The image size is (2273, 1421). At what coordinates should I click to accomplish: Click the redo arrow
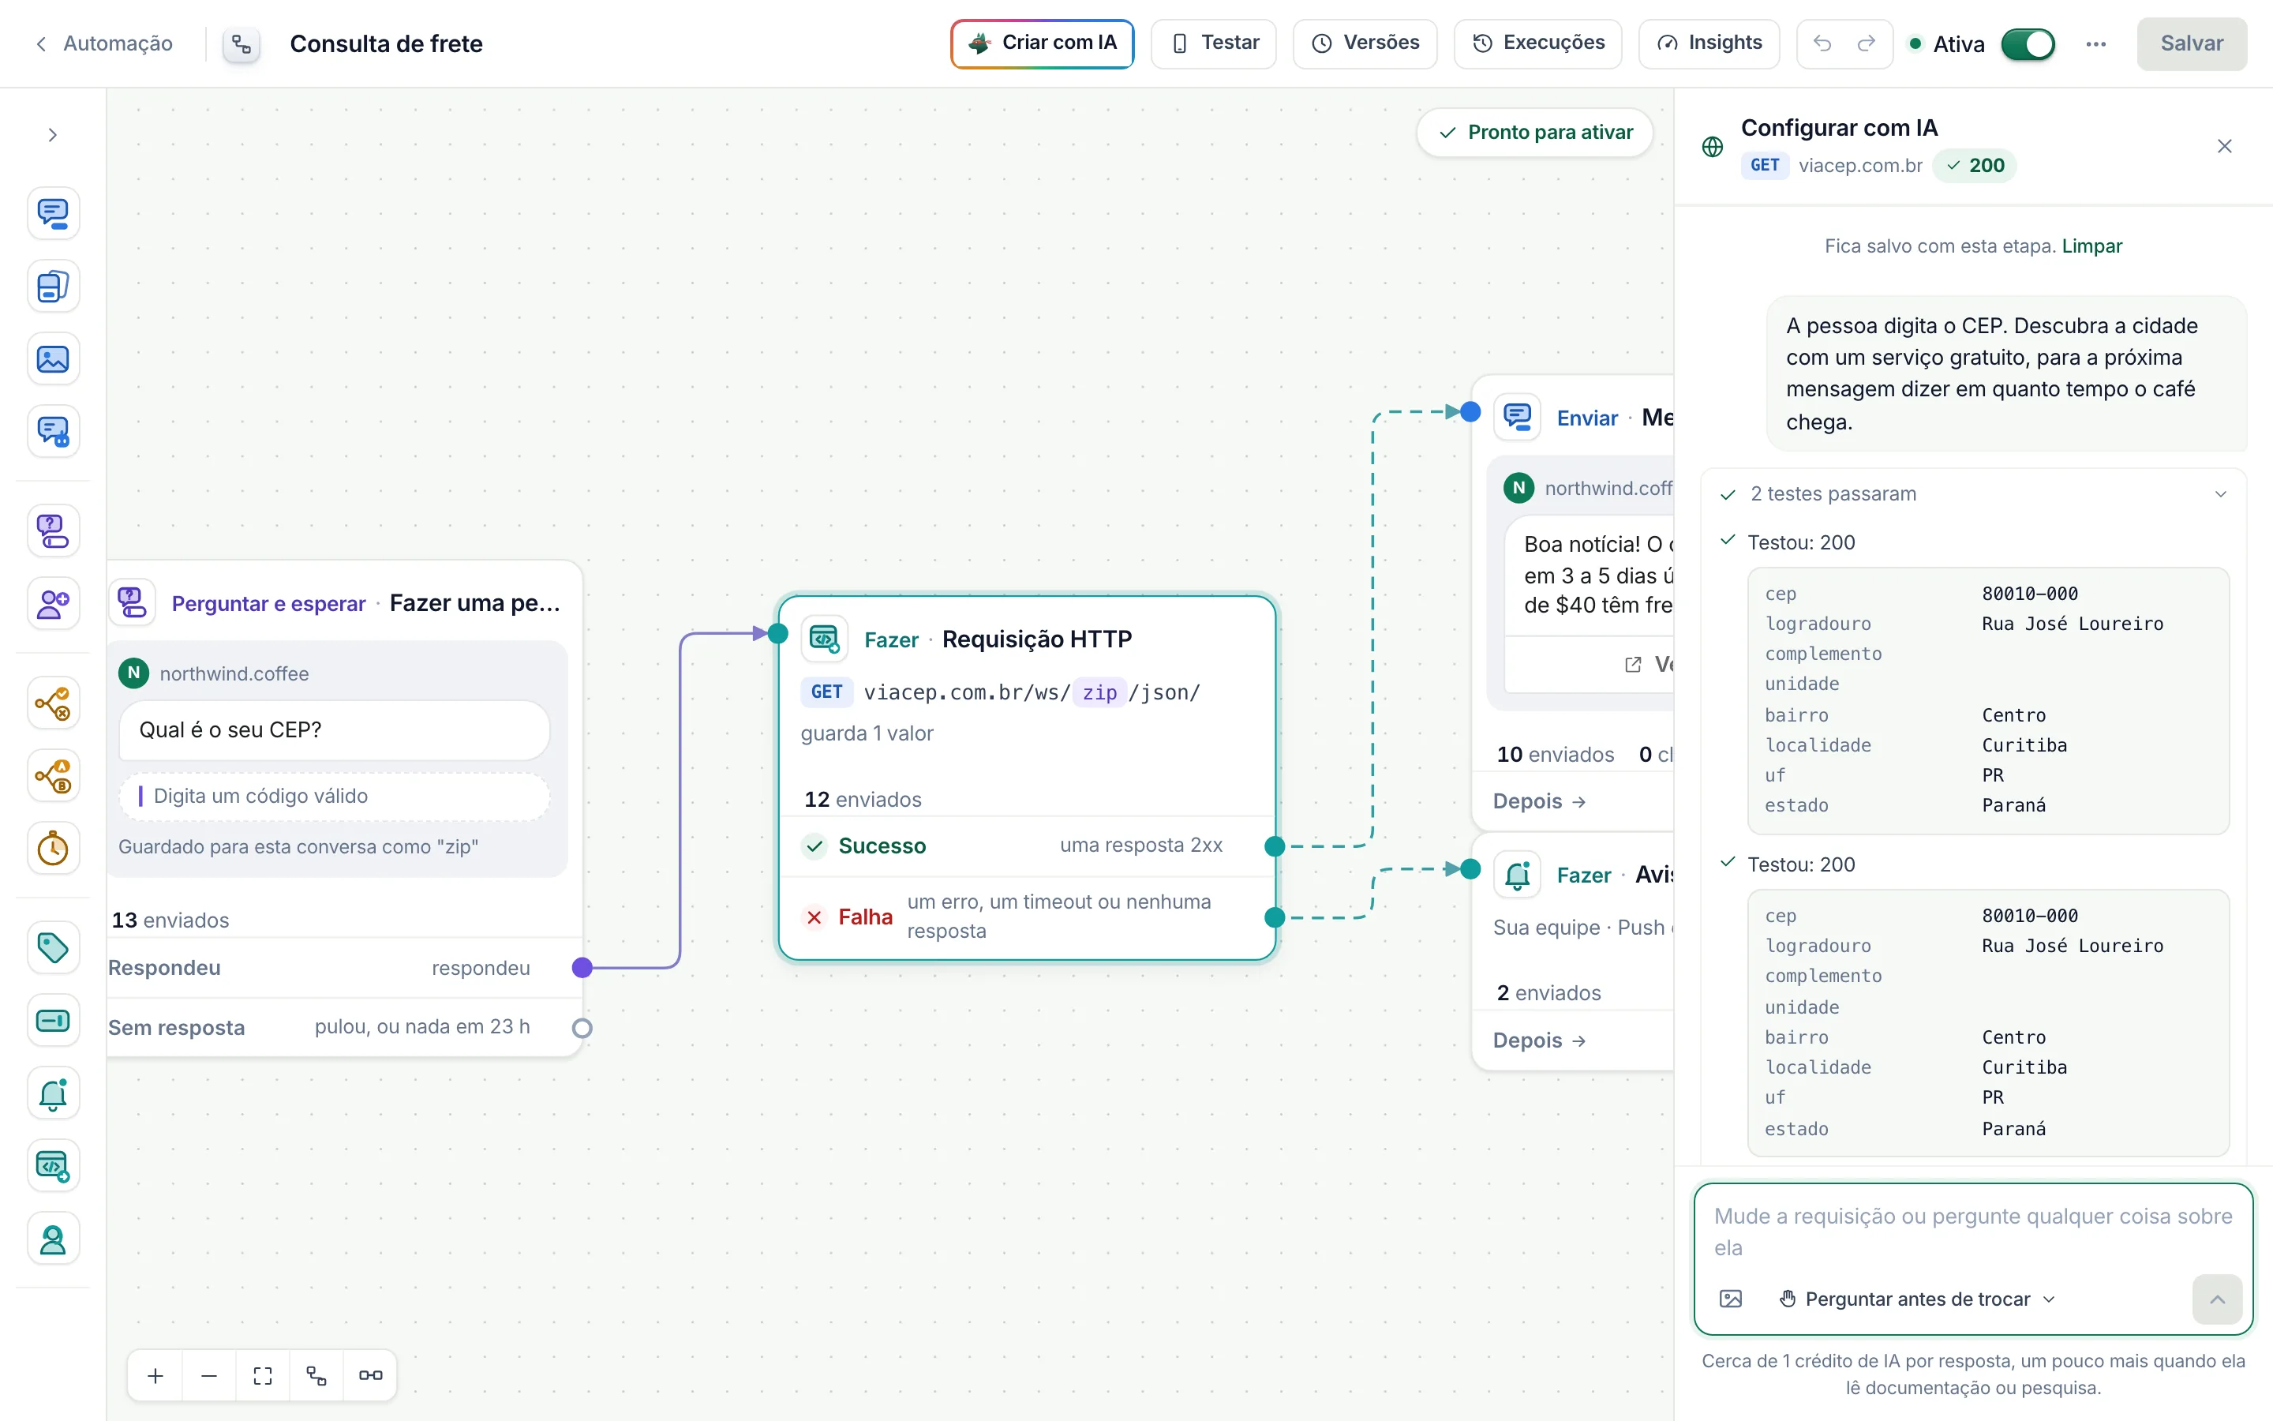[x=1867, y=43]
